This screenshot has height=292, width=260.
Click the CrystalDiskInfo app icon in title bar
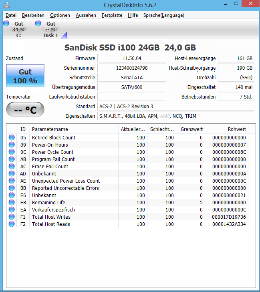[x=7, y=5]
